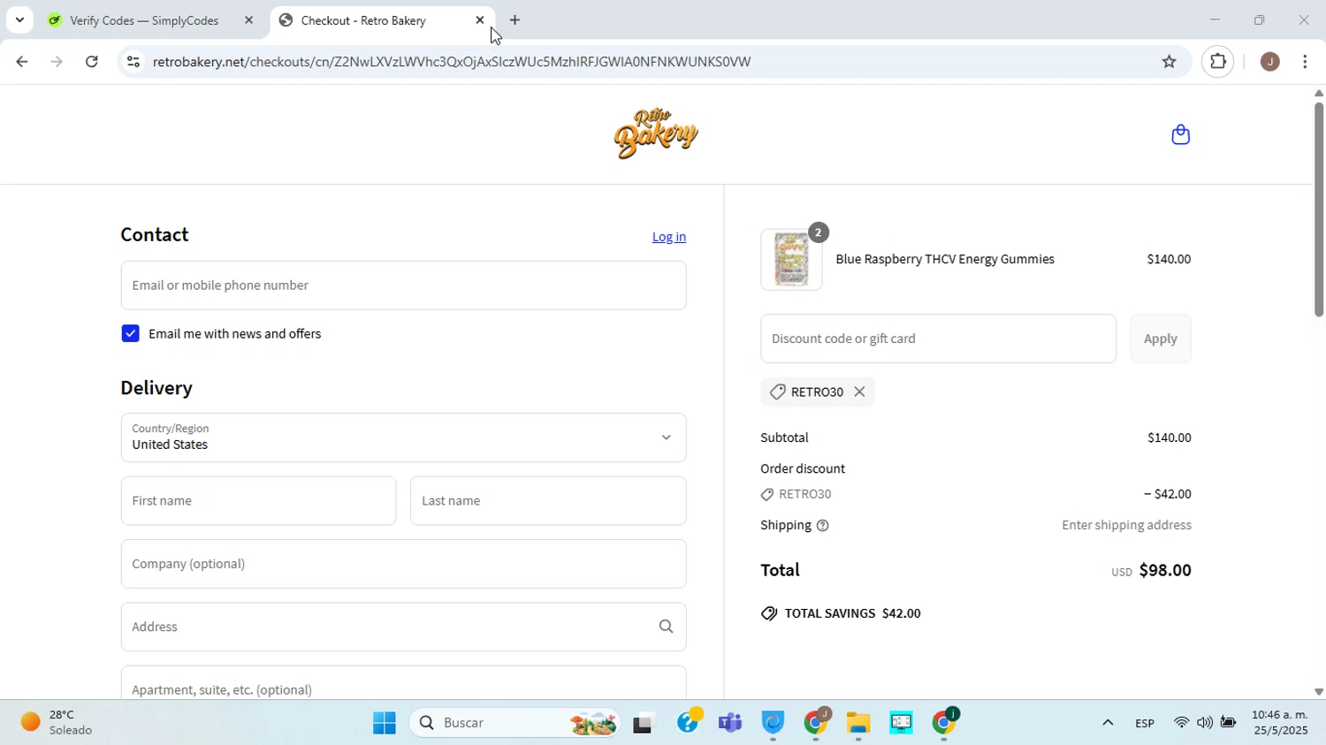
Task: Click into the Last name field
Action: [548, 501]
